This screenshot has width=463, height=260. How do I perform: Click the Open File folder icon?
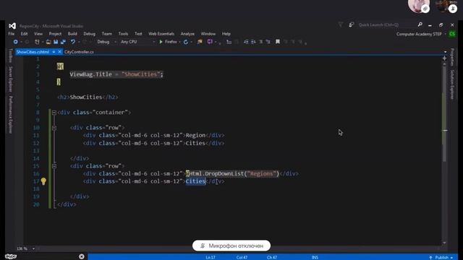[x=48, y=42]
